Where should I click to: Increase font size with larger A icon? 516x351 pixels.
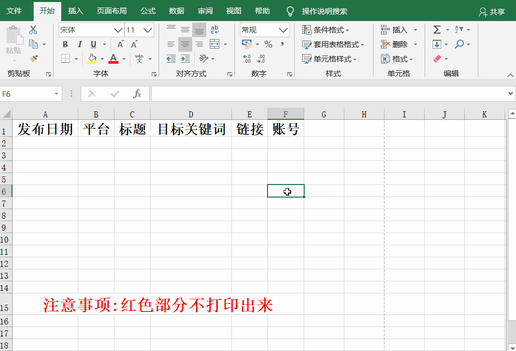[x=120, y=44]
